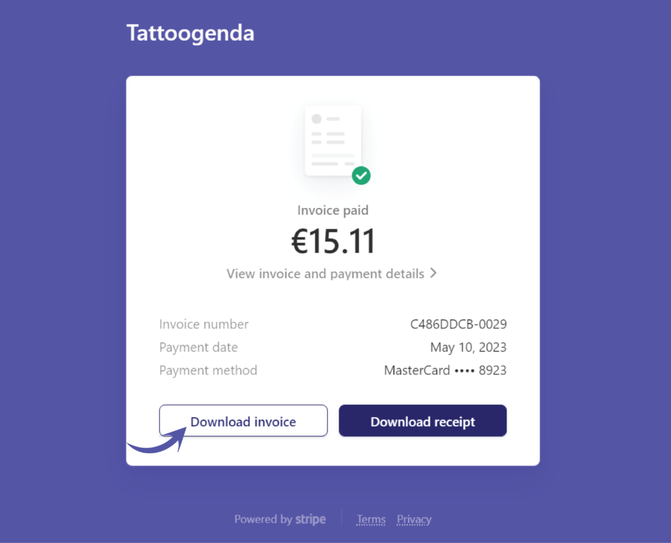Click invoice number C486DDCB-0029
The image size is (671, 543).
[458, 324]
